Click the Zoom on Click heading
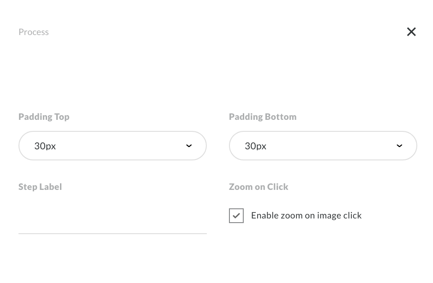 (259, 187)
